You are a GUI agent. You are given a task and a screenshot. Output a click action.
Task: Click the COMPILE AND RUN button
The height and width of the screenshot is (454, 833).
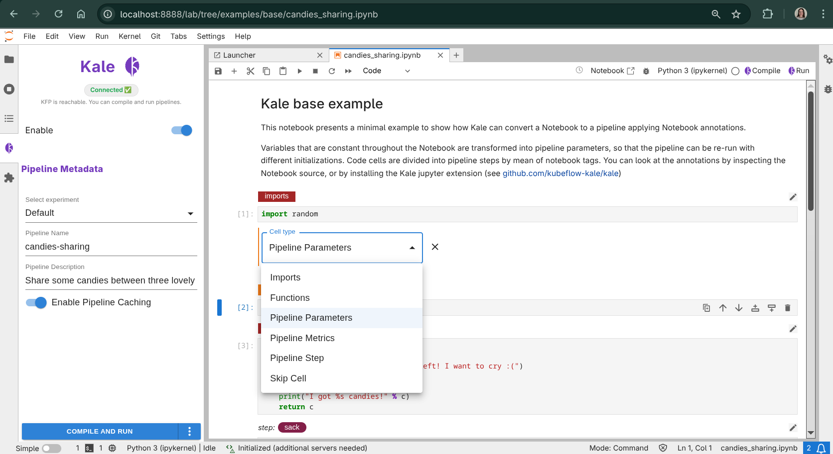point(100,431)
